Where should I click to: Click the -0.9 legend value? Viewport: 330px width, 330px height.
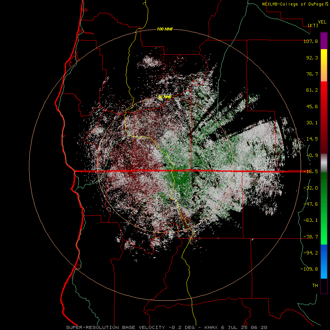[312, 155]
